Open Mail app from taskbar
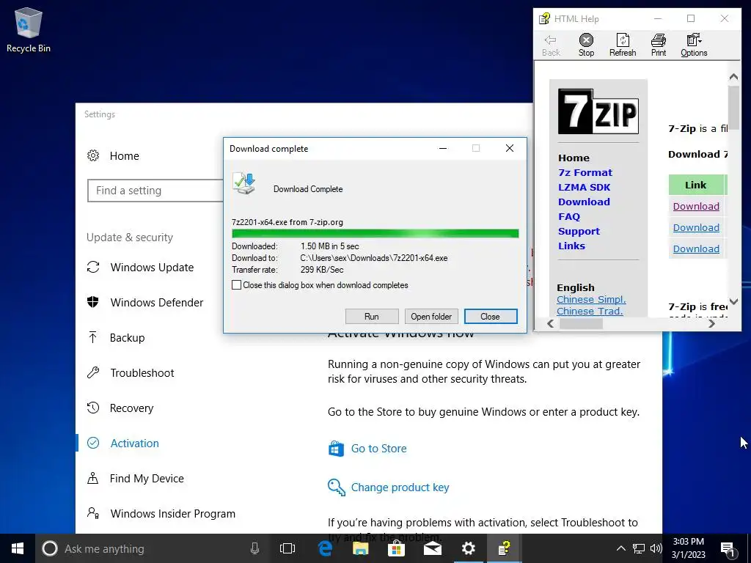The width and height of the screenshot is (751, 563). point(433,548)
